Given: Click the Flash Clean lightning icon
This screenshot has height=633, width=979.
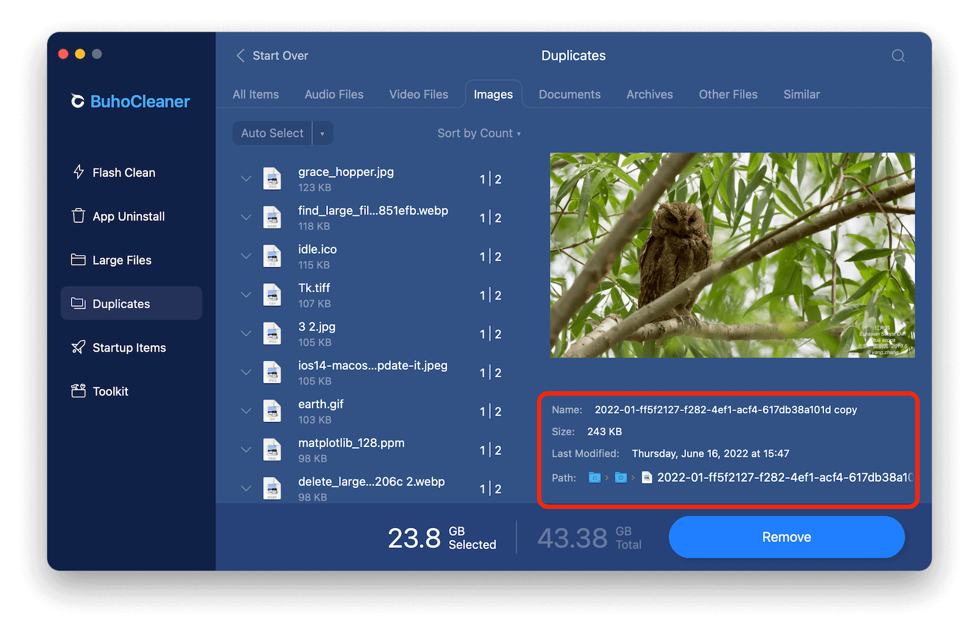Looking at the screenshot, I should pyautogui.click(x=78, y=172).
